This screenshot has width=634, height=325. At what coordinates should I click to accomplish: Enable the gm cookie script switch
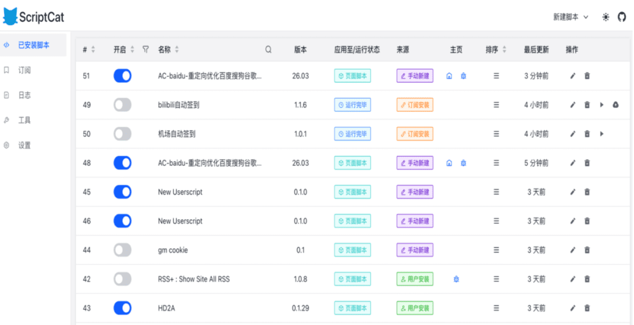tap(122, 250)
